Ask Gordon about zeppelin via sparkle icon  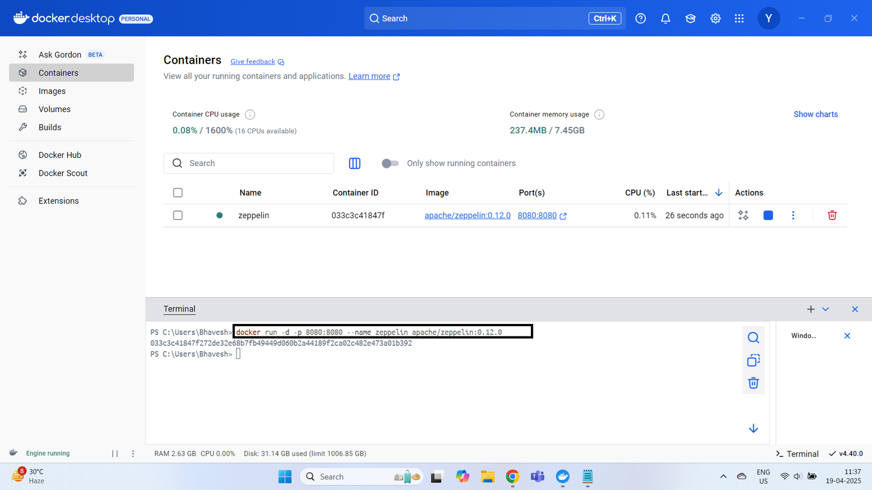tap(743, 216)
